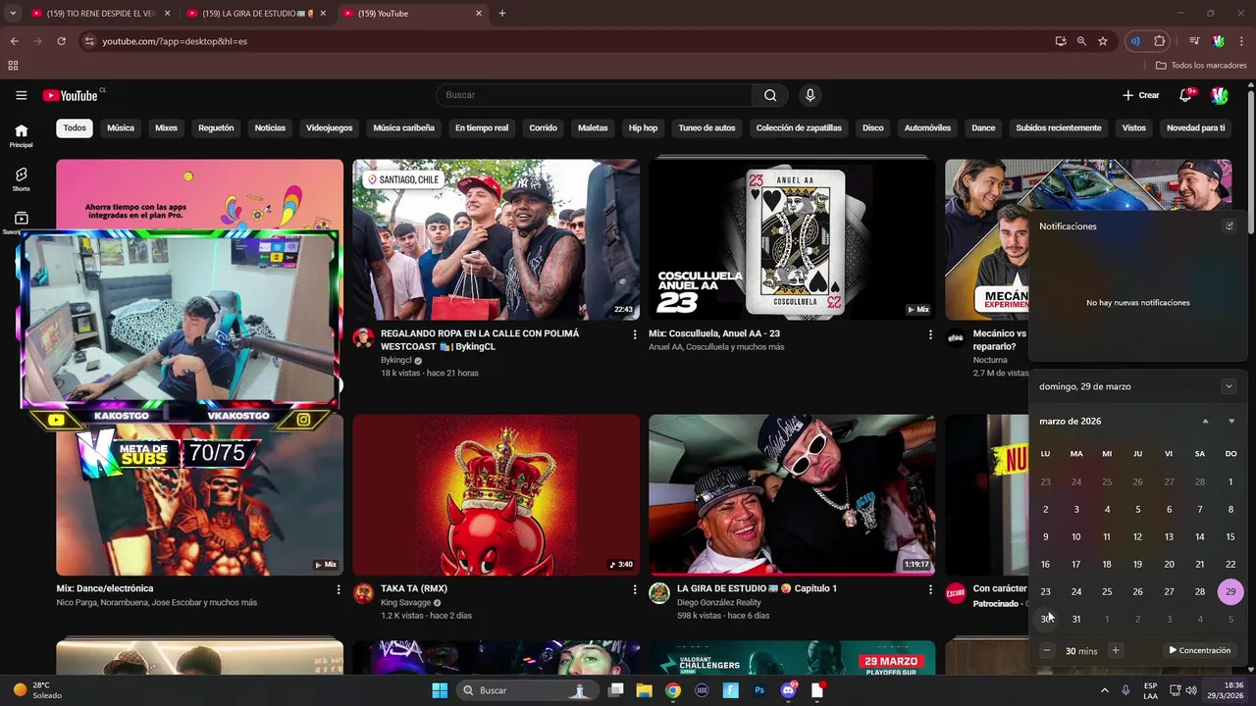1256x706 pixels.
Task: Click the search magnifier button
Action: 770,95
